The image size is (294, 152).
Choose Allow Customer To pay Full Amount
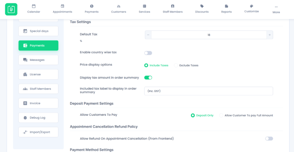click(x=221, y=115)
